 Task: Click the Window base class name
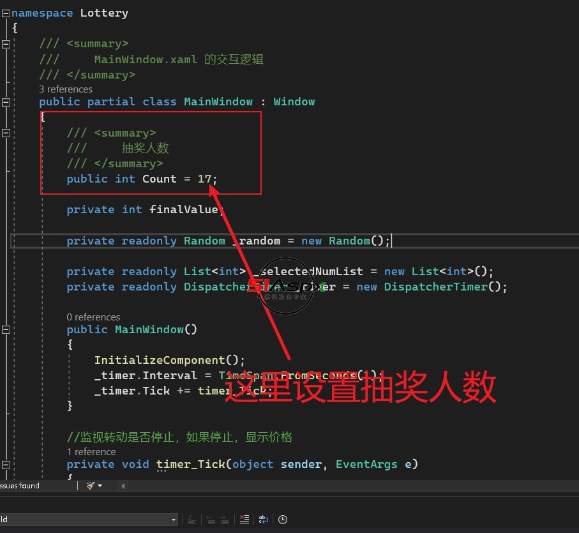294,102
